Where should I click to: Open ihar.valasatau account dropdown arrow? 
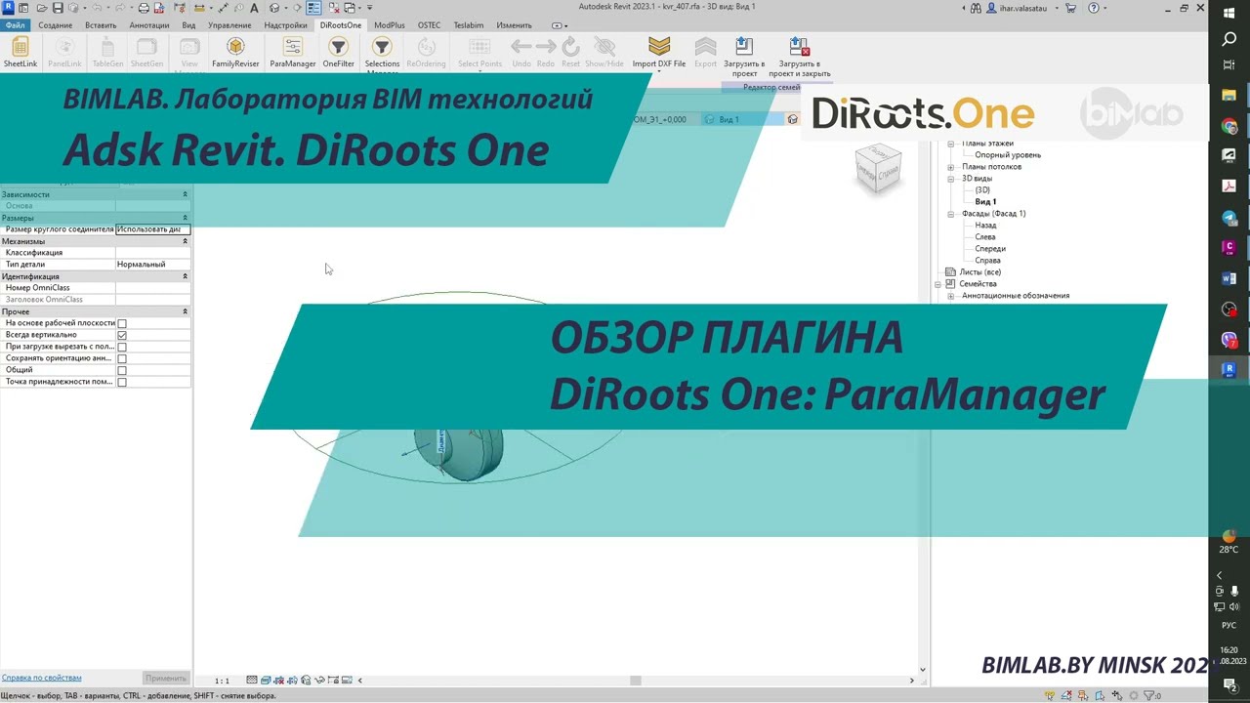point(1056,8)
